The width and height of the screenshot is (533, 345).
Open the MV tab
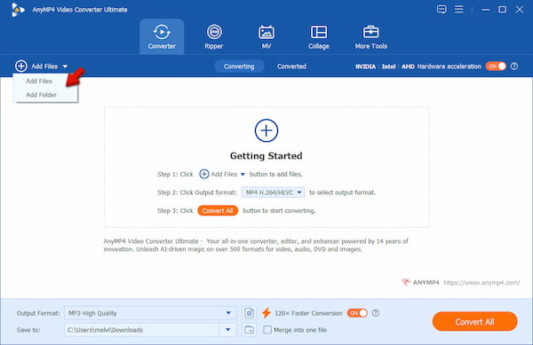266,36
